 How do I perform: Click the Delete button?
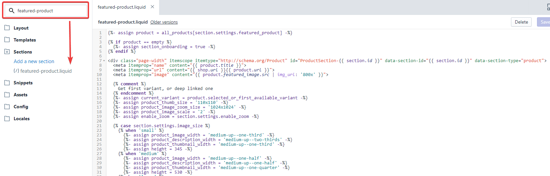pos(521,22)
